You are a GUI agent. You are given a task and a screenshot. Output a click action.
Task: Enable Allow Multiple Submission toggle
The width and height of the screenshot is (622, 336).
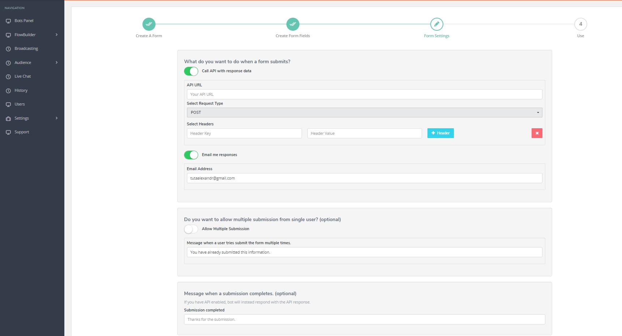[x=191, y=229]
